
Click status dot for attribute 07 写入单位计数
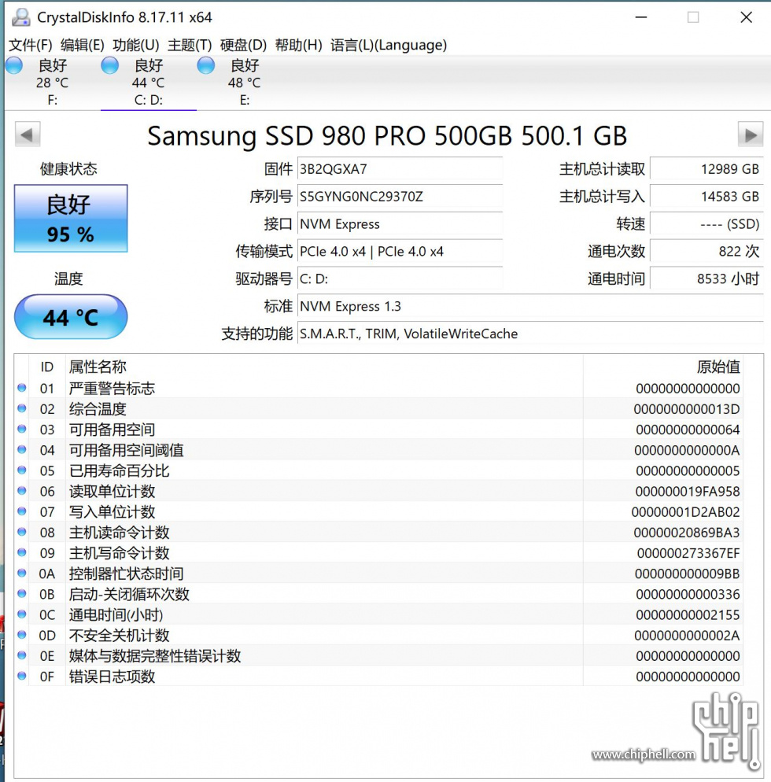pos(21,511)
